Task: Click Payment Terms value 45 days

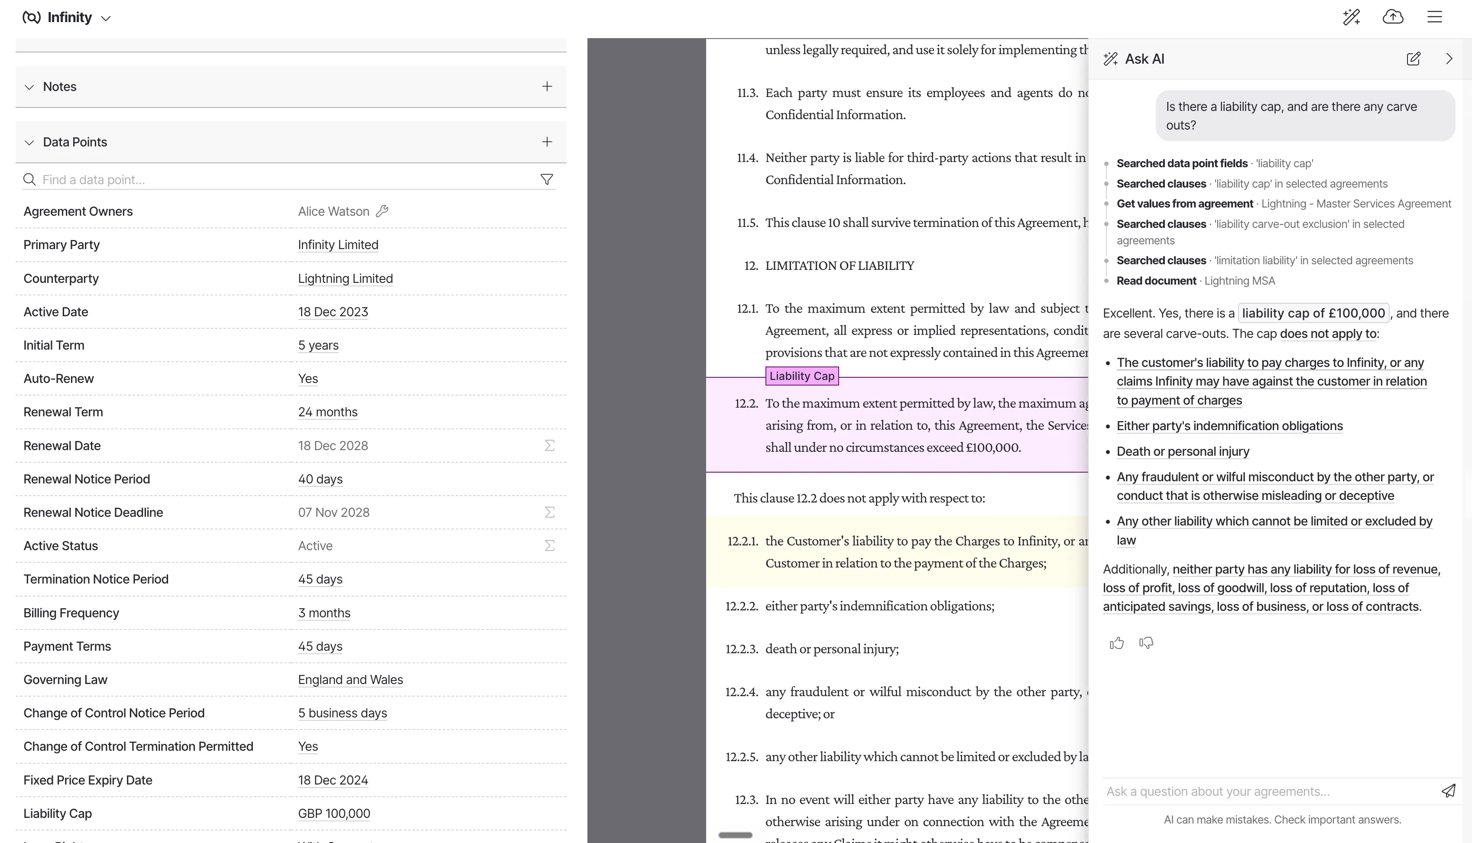Action: click(x=320, y=647)
